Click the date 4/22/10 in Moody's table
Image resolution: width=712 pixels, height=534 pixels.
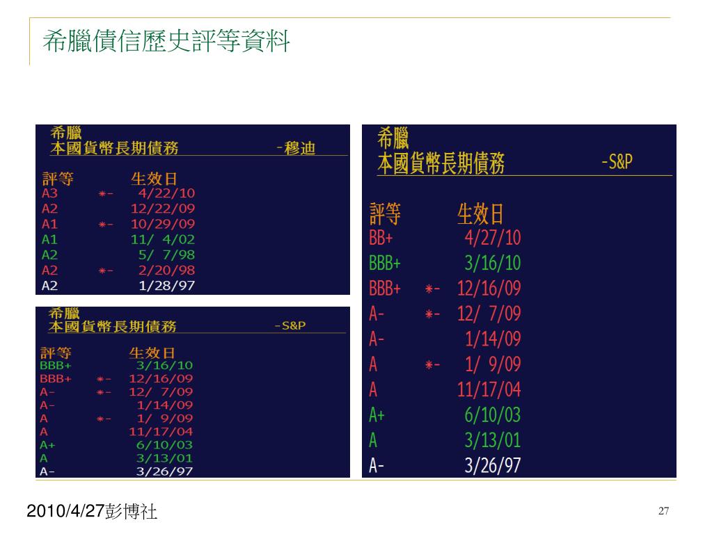(166, 193)
